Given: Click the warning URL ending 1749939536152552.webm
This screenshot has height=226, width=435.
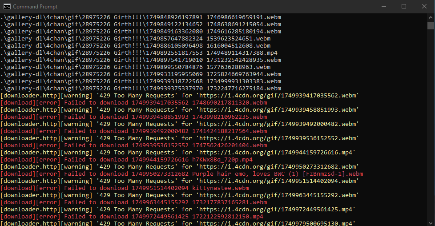Looking at the screenshot, I should coord(278,138).
